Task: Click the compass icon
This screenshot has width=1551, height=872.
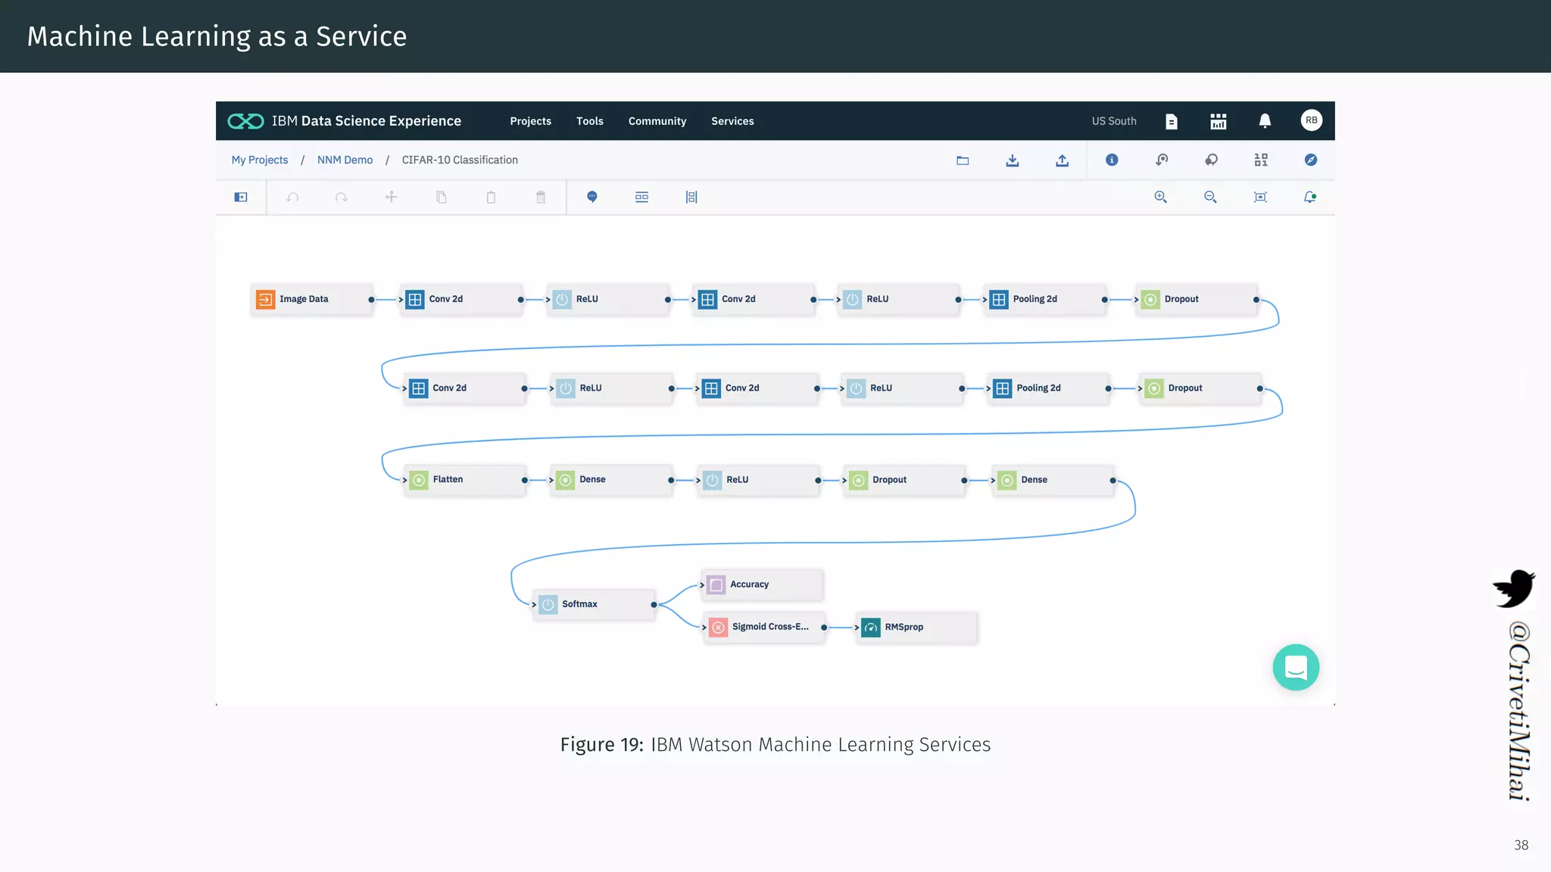Action: [x=1311, y=160]
